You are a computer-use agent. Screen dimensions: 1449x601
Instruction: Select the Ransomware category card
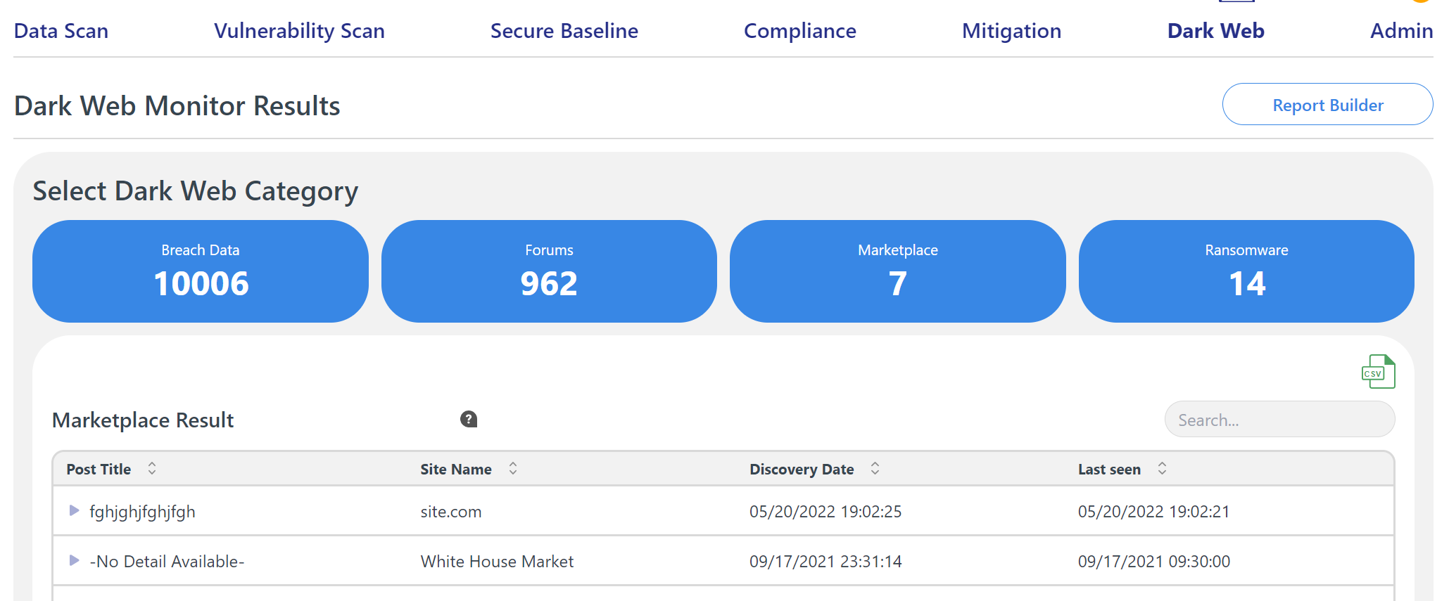pyautogui.click(x=1246, y=271)
